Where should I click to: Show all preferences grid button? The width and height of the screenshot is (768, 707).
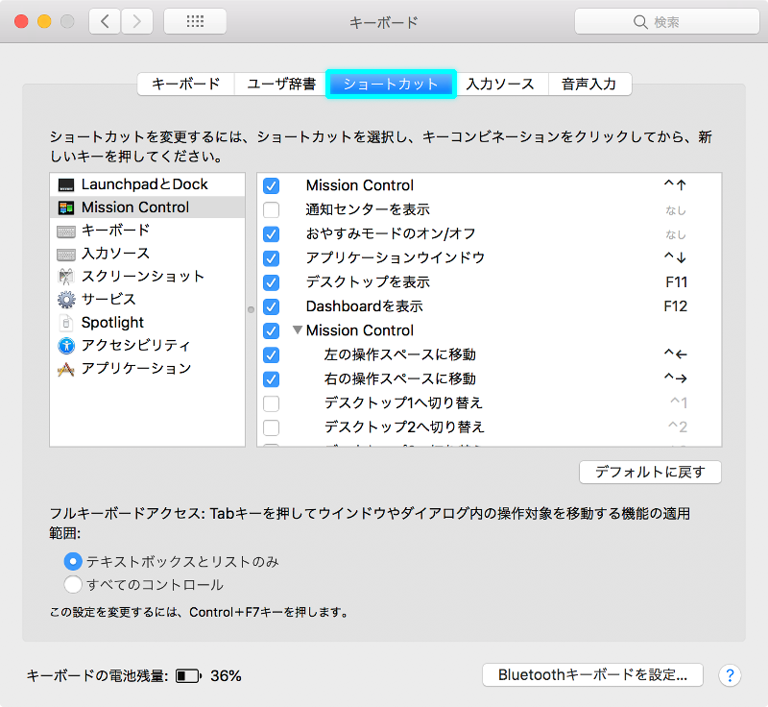[195, 21]
